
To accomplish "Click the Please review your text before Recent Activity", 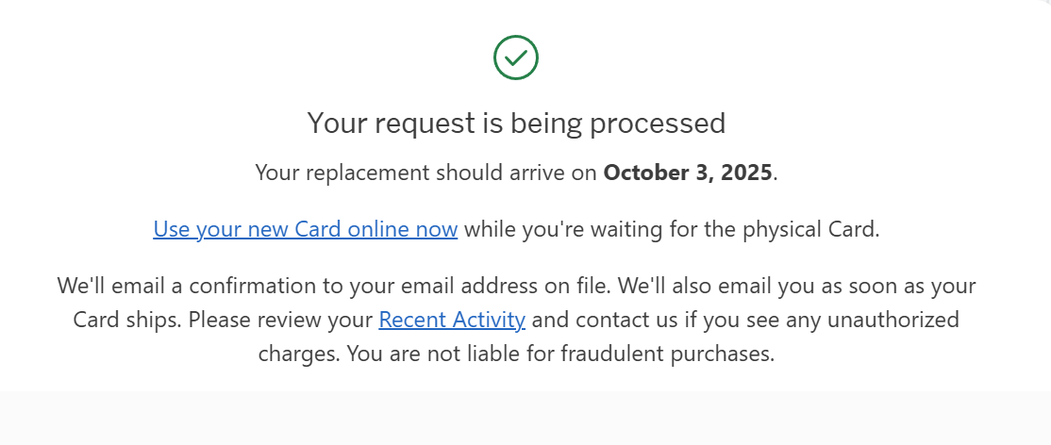I will pos(280,319).
